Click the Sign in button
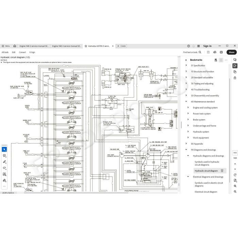The width and height of the screenshot is (238, 238). (207, 46)
